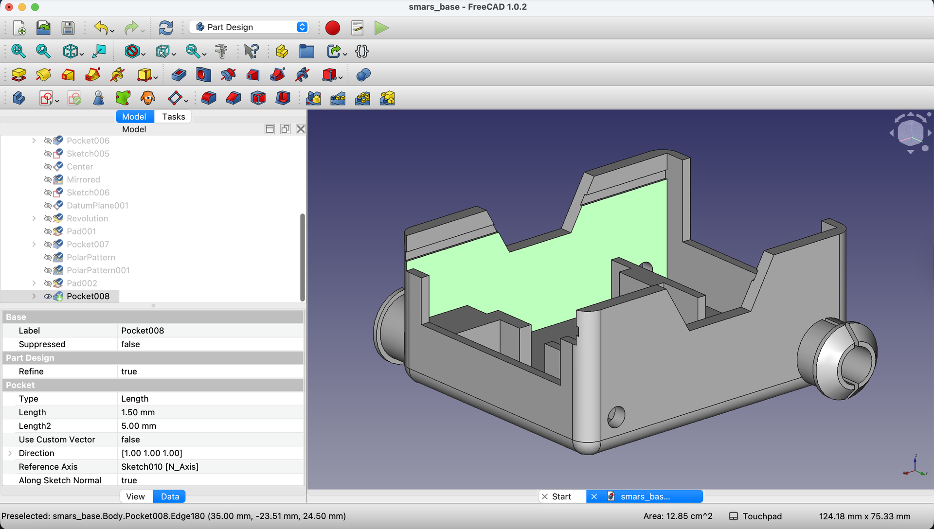Screen dimensions: 934x529
Task: Select the Pad tool icon
Action: point(18,74)
